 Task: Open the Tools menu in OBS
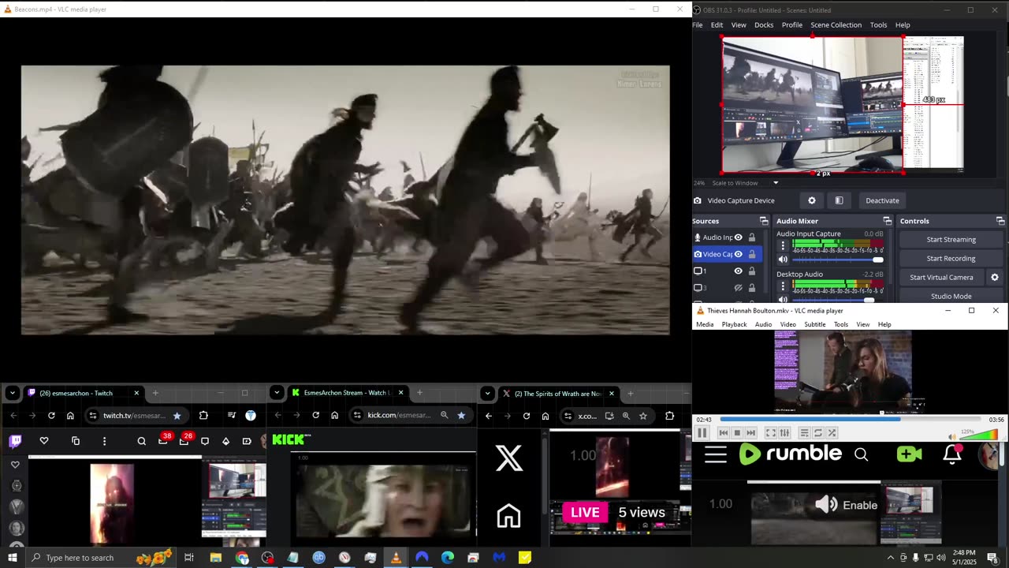tap(878, 24)
